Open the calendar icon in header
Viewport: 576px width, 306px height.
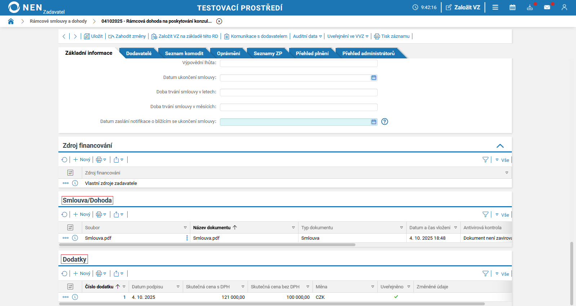pos(512,7)
